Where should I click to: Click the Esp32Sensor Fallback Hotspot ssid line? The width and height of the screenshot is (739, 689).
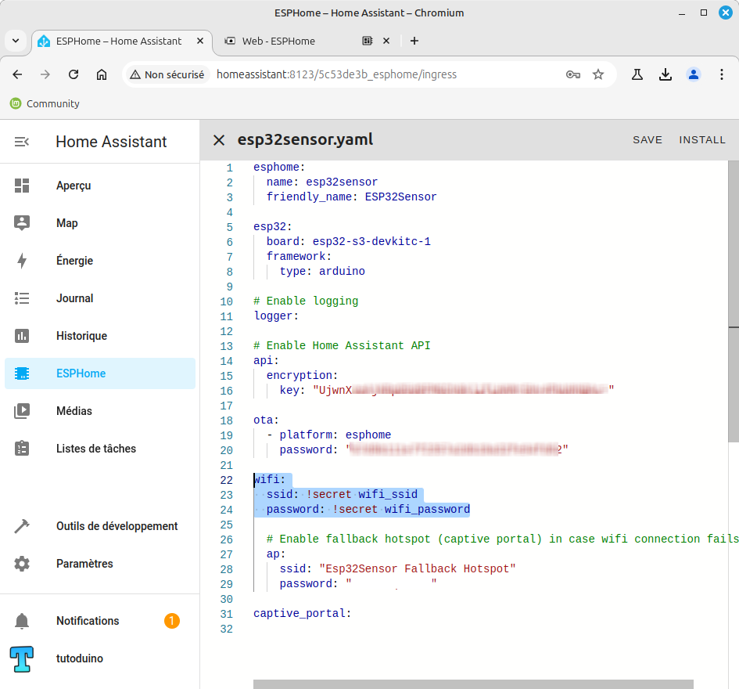pos(398,568)
